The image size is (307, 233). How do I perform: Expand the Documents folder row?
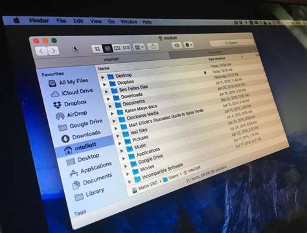point(110,106)
